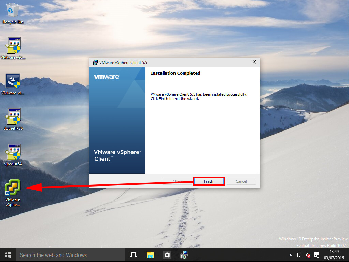The width and height of the screenshot is (349, 262).
Task: Click the VMware vSphere Client 5.5 title text
Action: pyautogui.click(x=123, y=63)
